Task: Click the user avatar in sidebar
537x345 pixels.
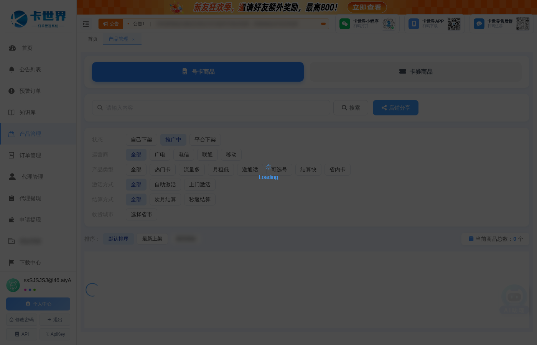Action: point(13,285)
